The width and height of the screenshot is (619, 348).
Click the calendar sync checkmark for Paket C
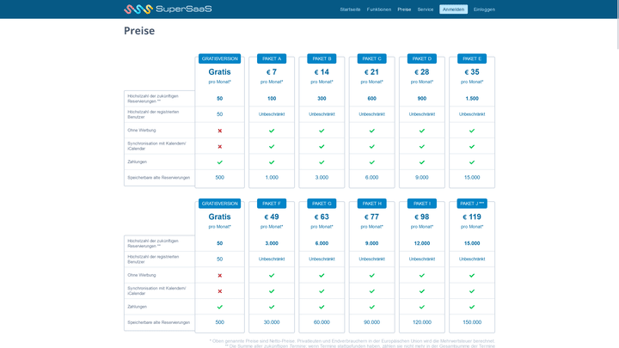point(371,146)
